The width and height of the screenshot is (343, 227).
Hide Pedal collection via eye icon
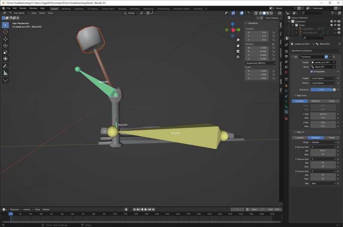(x=335, y=25)
